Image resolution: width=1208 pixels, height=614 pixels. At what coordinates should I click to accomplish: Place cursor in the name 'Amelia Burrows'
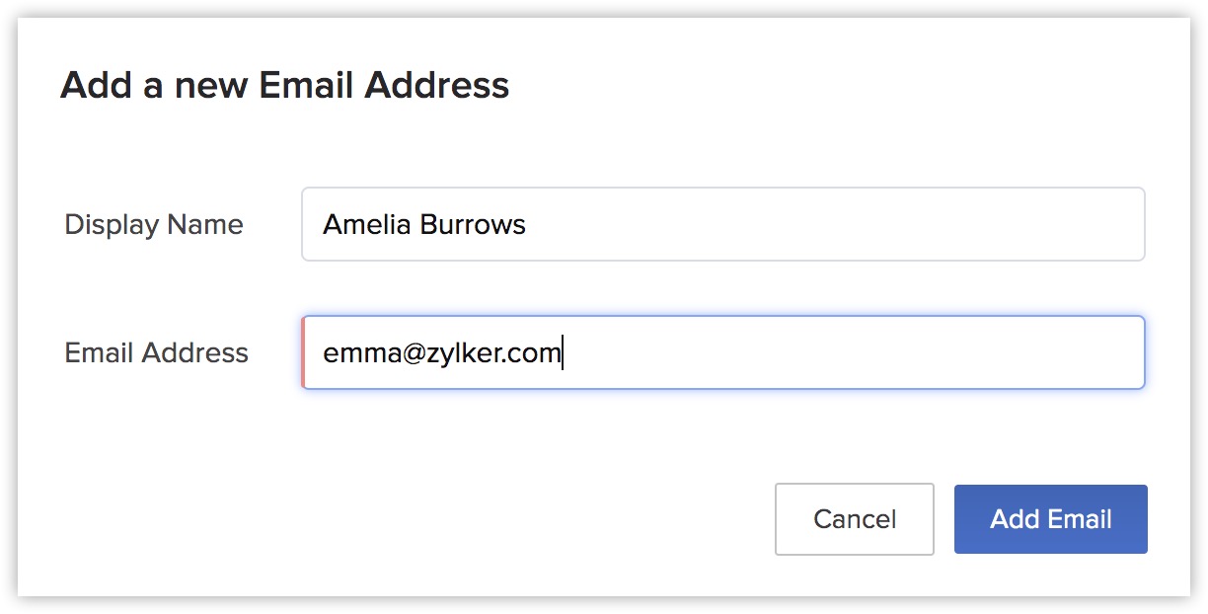pyautogui.click(x=424, y=225)
